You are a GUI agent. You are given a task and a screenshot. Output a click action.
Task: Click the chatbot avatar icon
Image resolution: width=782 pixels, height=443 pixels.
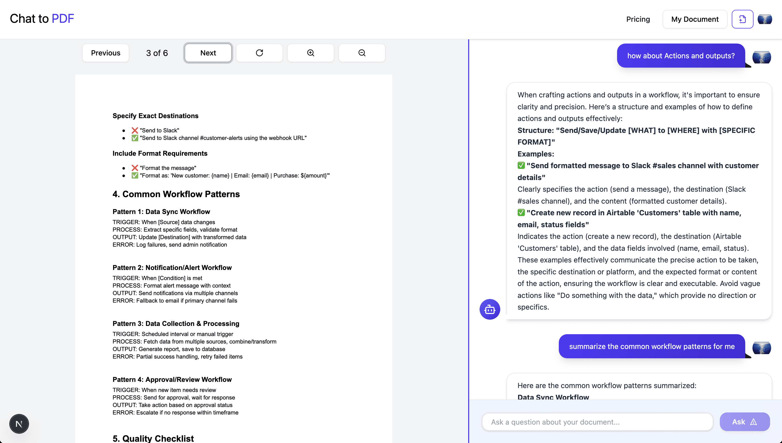tap(489, 309)
